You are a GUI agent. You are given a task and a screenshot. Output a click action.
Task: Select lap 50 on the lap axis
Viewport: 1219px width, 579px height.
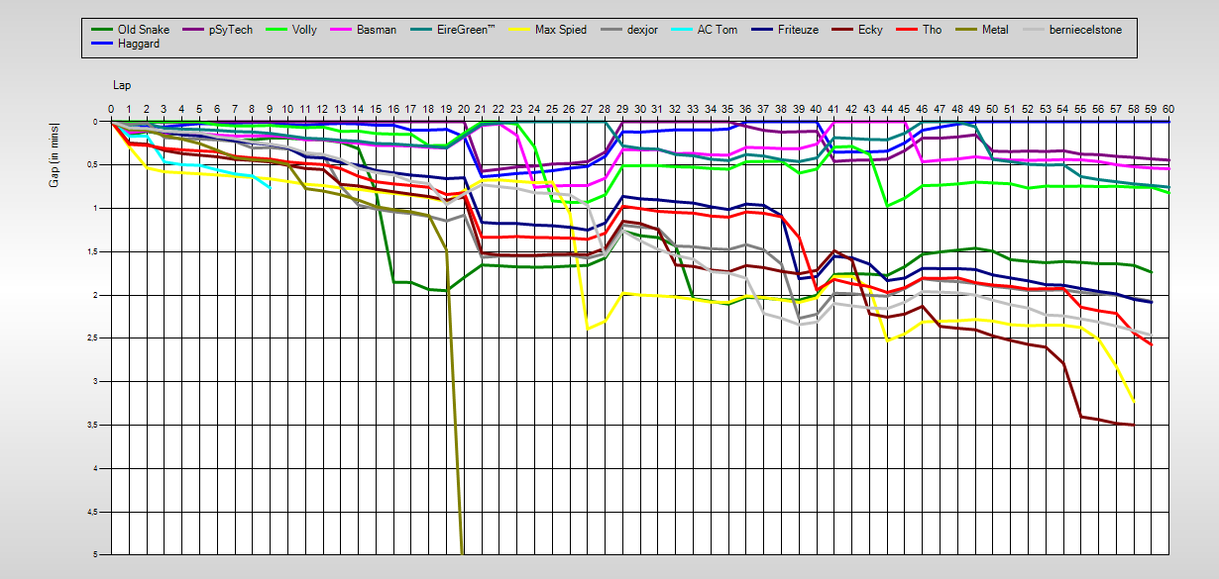point(993,108)
